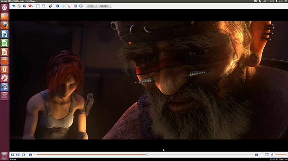The image size is (288, 161).
Task: Open Ubuntu Software Center from the launcher
Action: [x=4, y=61]
